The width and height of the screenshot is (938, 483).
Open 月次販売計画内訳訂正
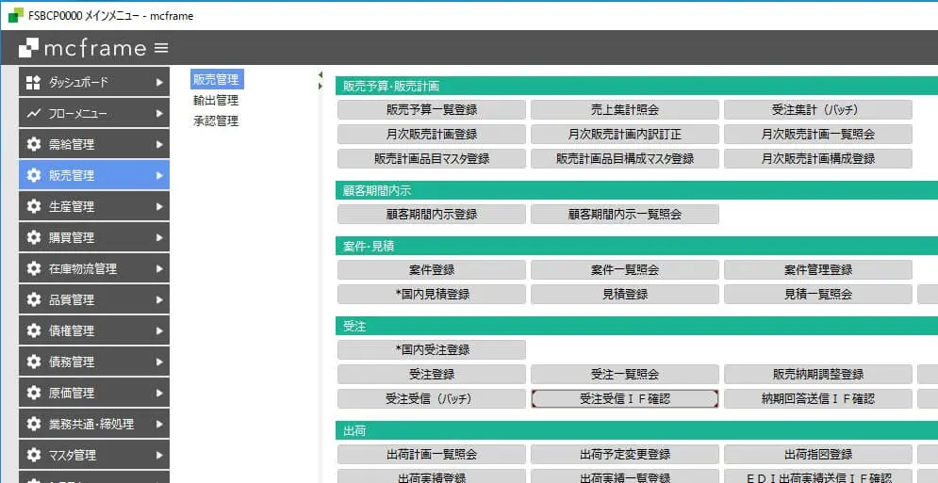pos(624,135)
